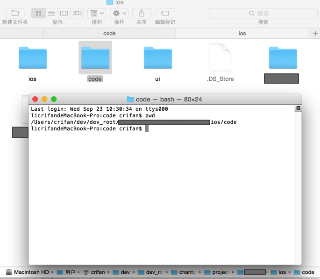Click 用户 folder in the path bar
Screen dimensions: 320x279
tap(66, 272)
